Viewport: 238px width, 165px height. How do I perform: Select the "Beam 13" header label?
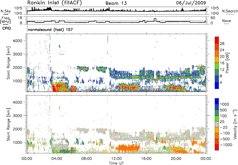pos(116,3)
